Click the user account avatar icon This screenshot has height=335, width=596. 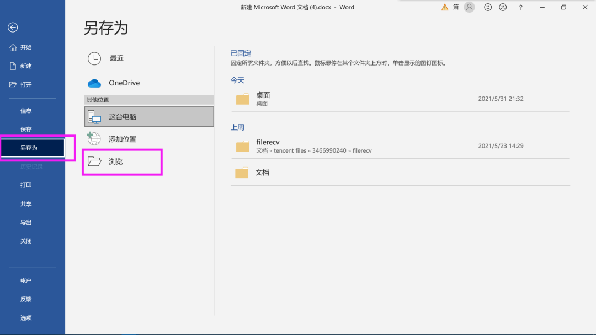pos(470,7)
